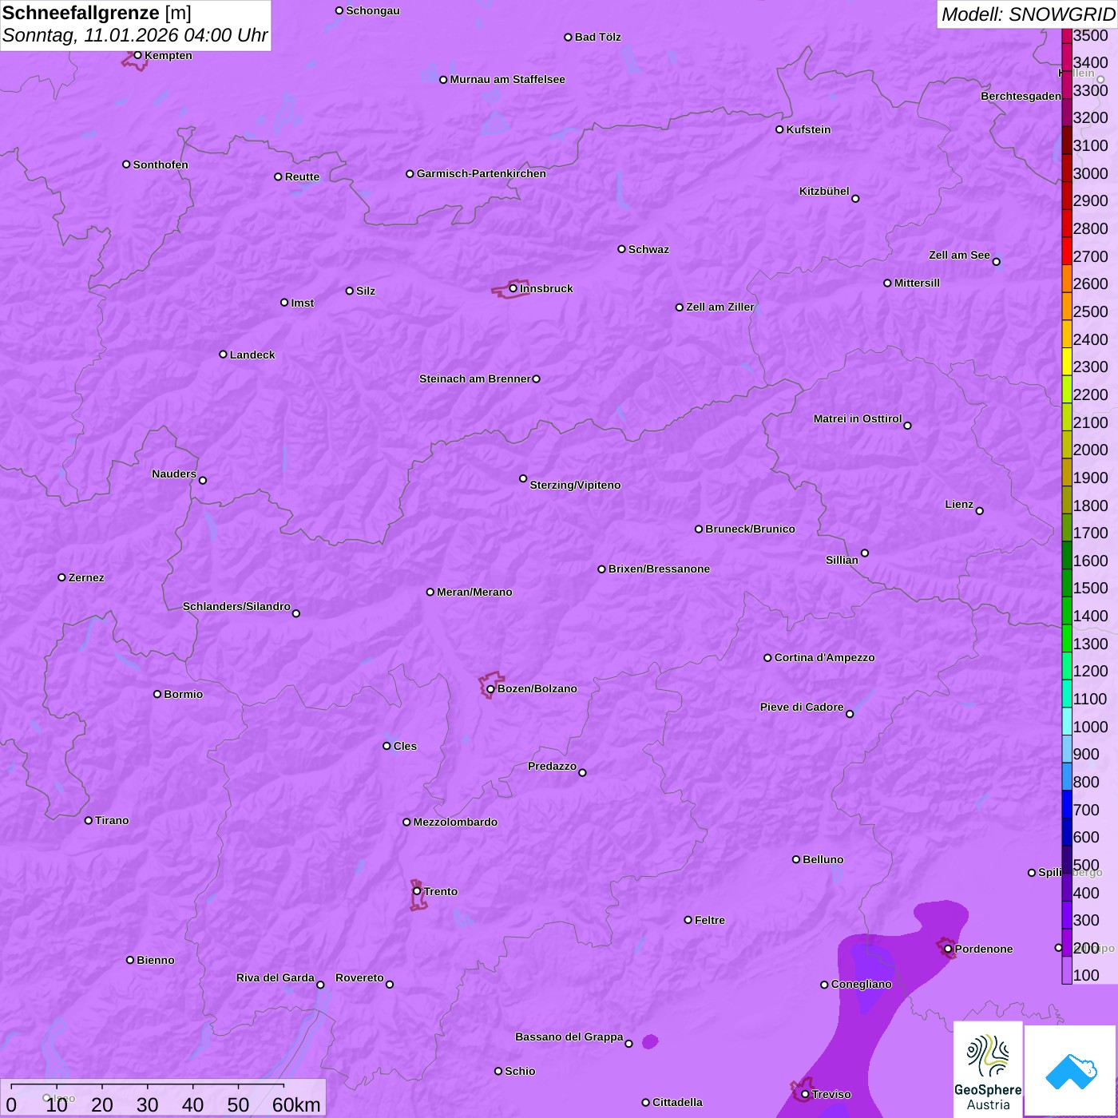Click the 'Sterzing/Vipiteno' label

[575, 485]
